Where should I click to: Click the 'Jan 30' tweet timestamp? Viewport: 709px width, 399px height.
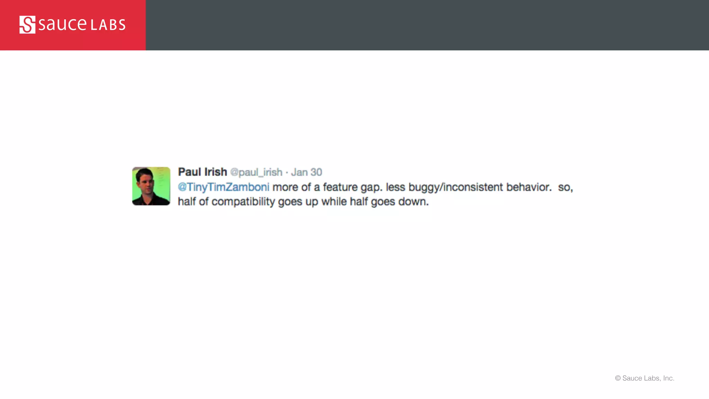tap(306, 172)
